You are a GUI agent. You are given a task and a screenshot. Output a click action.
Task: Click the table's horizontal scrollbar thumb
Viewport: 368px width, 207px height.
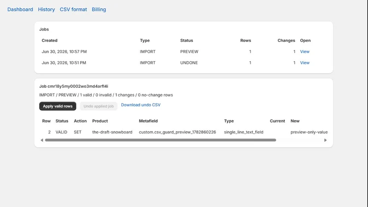161,140
